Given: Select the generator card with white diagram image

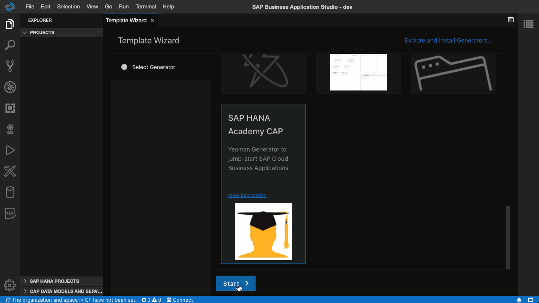Looking at the screenshot, I should pyautogui.click(x=358, y=73).
